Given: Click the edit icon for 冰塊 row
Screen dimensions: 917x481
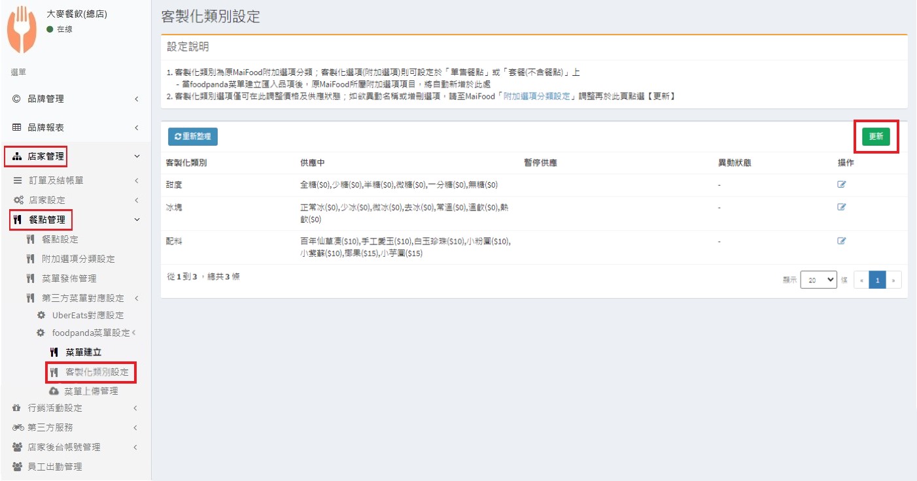Looking at the screenshot, I should tap(842, 207).
